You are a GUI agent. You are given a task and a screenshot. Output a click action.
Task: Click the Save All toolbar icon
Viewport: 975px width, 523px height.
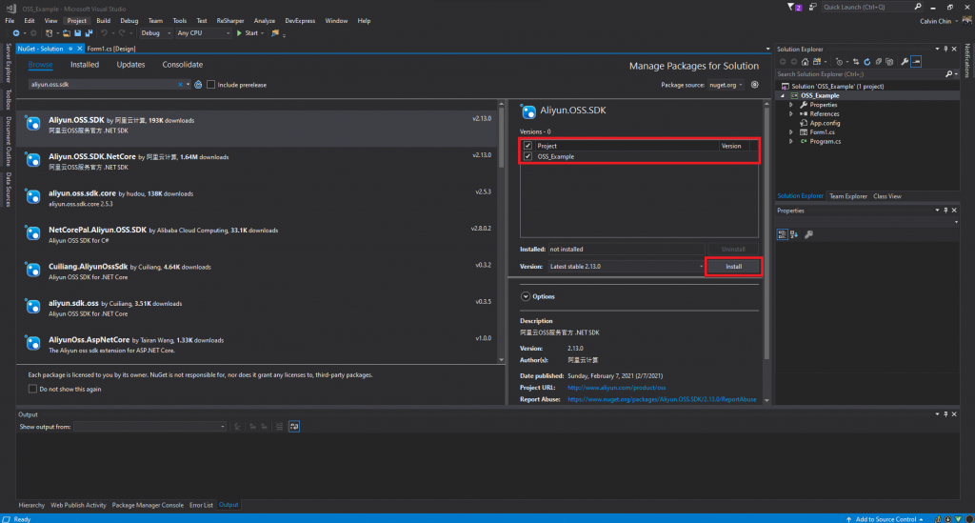pyautogui.click(x=89, y=33)
